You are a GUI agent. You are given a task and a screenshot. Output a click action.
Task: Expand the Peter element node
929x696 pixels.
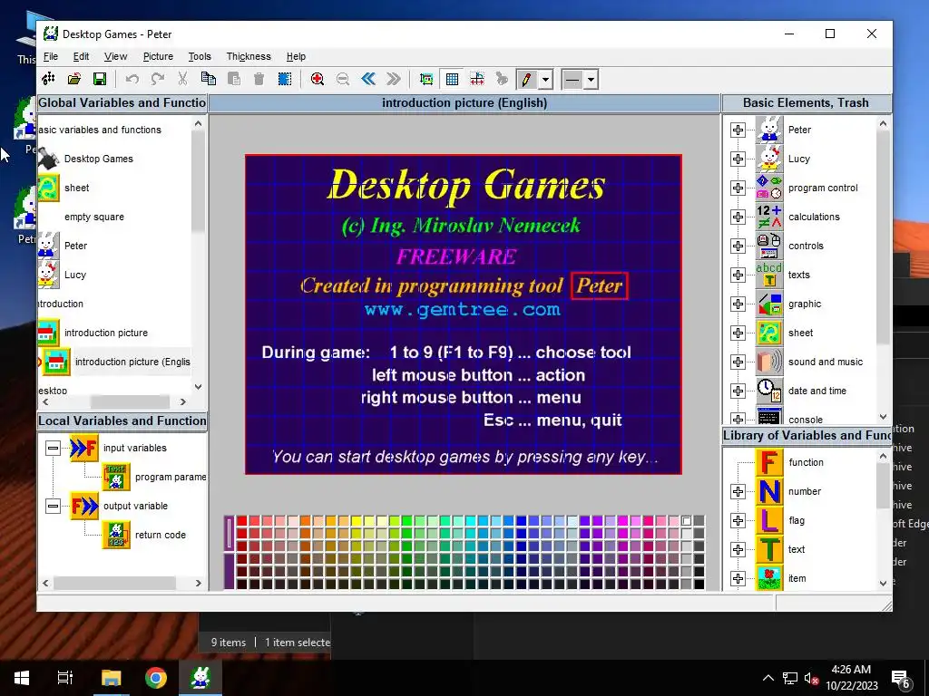(x=738, y=130)
